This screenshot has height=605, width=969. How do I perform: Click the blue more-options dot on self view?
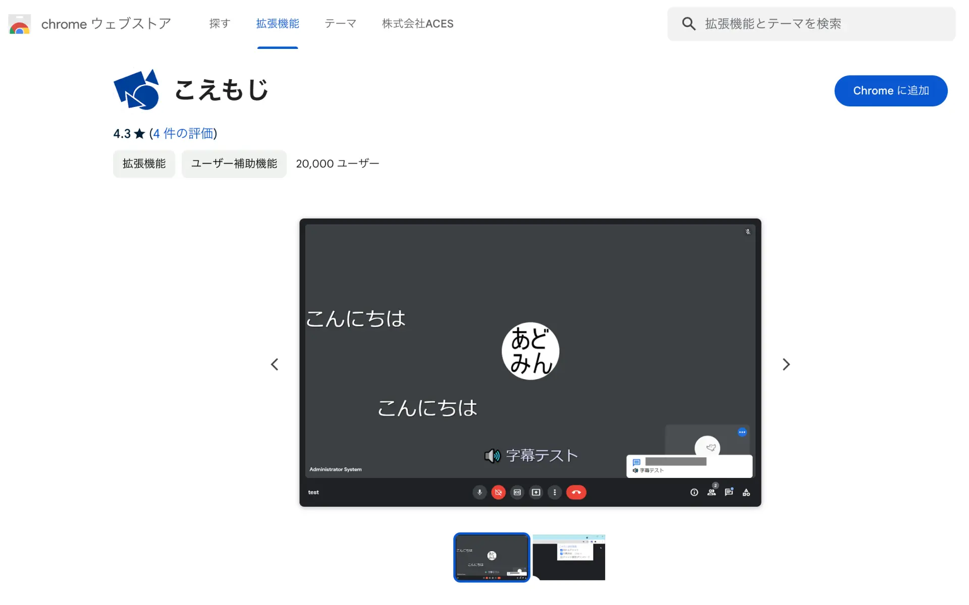742,432
